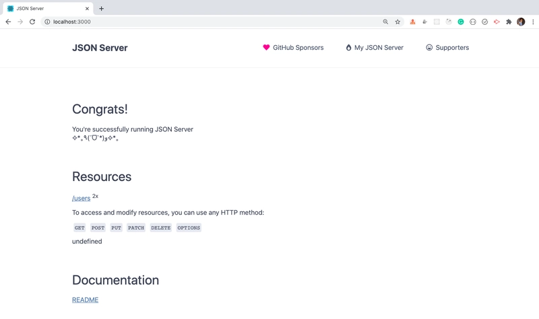This screenshot has width=539, height=319.
Task: Click the smiley icon beside Supporters
Action: 429,47
